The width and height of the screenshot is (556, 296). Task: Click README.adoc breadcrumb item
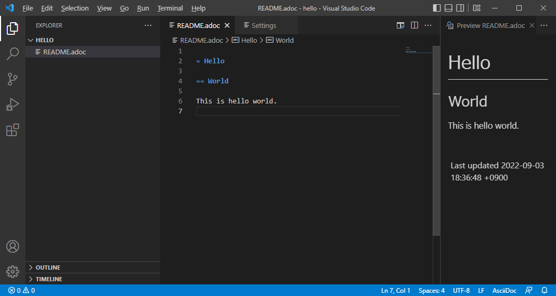point(198,40)
